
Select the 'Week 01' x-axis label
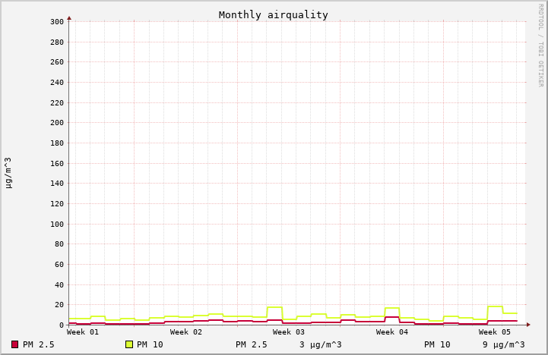[83, 332]
